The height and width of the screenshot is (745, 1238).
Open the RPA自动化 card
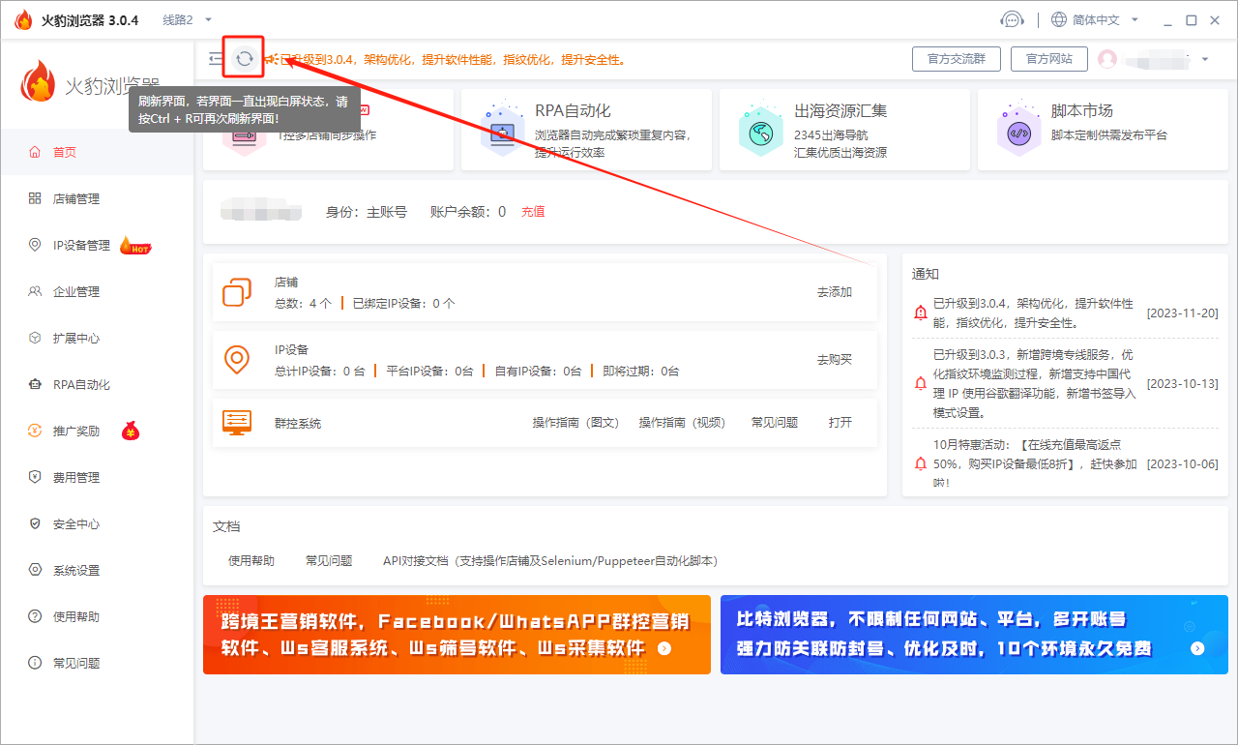[x=586, y=130]
